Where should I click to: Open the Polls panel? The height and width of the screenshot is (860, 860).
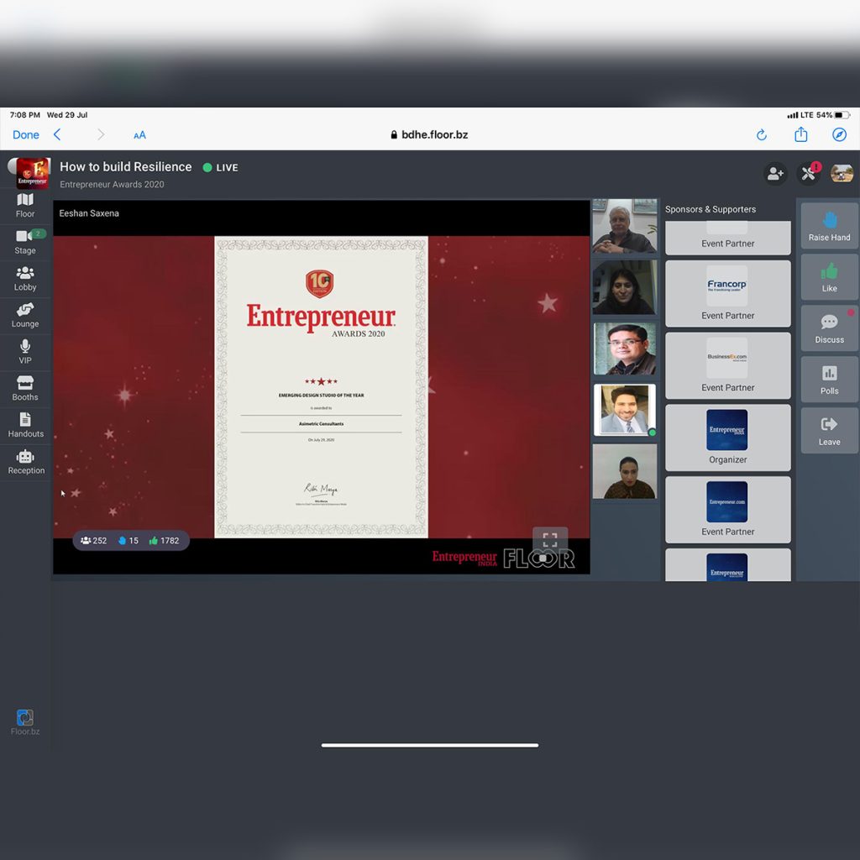pyautogui.click(x=829, y=380)
